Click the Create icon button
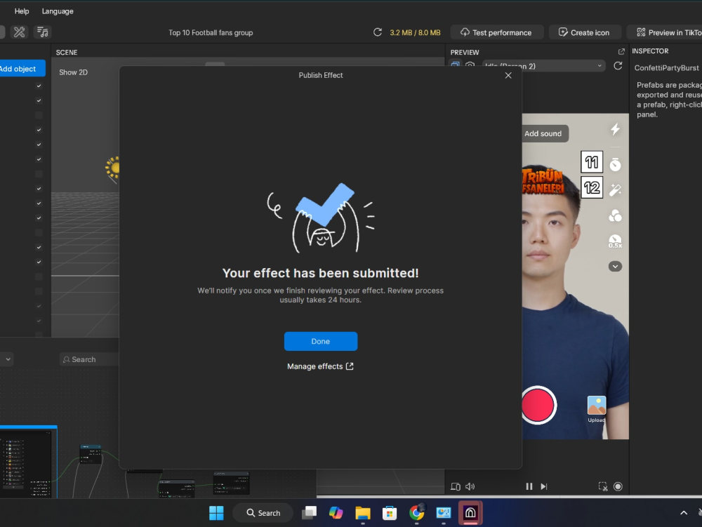702x527 pixels. (x=585, y=32)
